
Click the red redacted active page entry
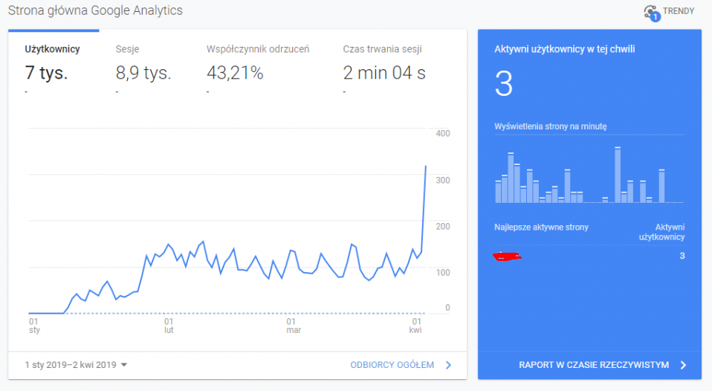point(507,256)
